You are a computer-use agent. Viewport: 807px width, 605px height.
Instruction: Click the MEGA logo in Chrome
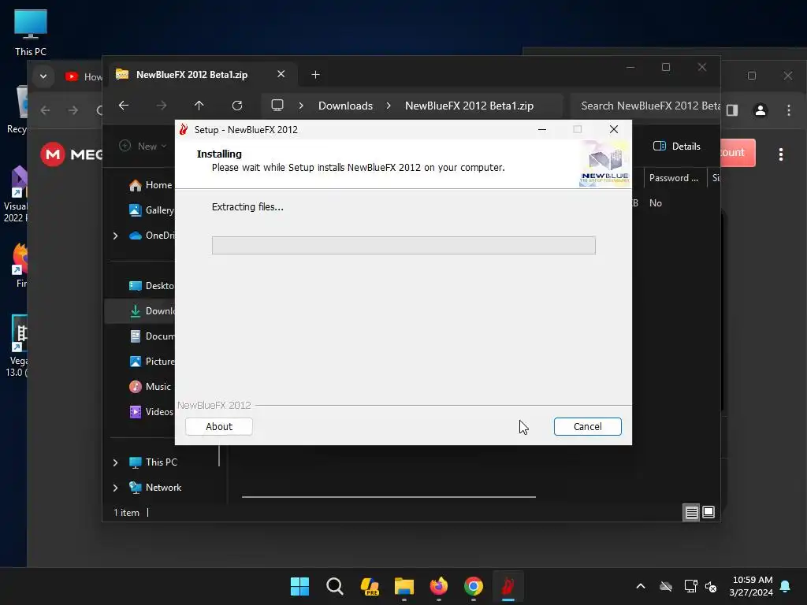point(72,154)
